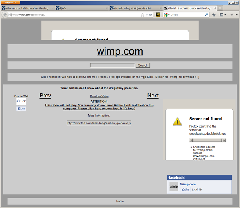Click the facebook header logo

176,178
